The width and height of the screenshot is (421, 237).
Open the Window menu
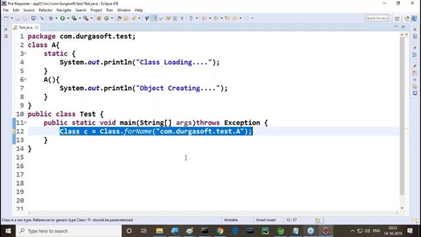(x=124, y=11)
